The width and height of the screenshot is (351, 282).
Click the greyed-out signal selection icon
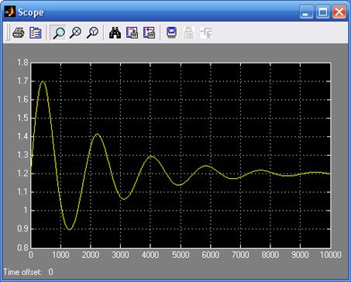[206, 33]
